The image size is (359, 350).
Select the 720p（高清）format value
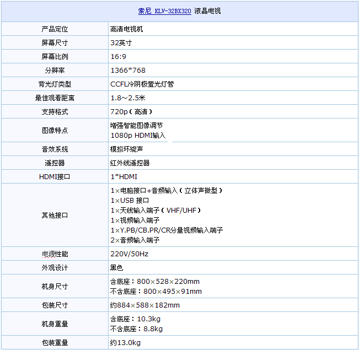pos(132,111)
